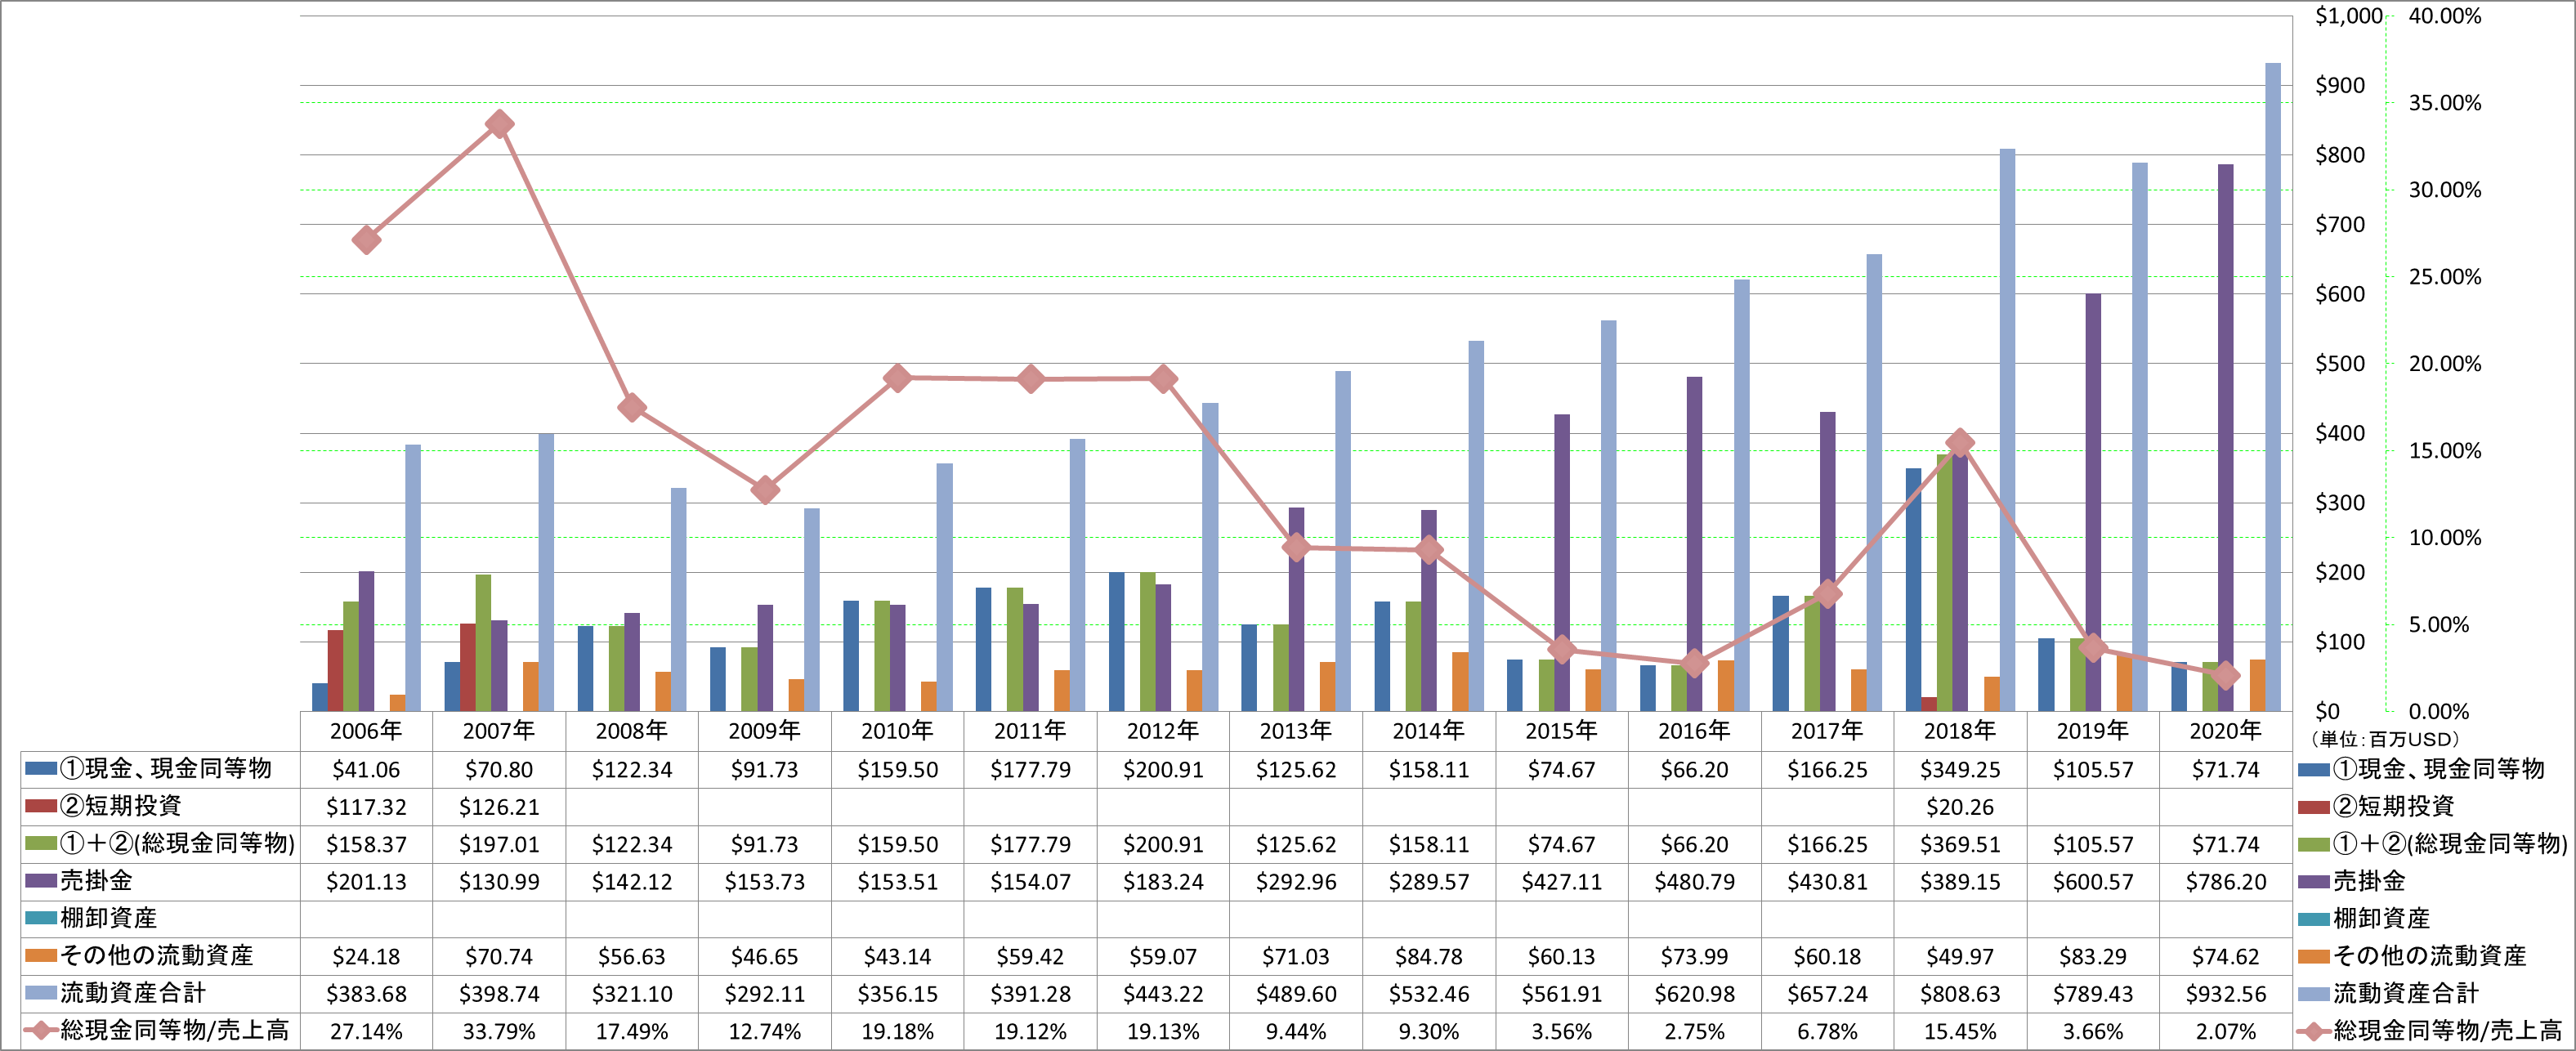Click the diamond line marker at 2009年
Screen dimensions: 2576x1051
click(x=765, y=490)
